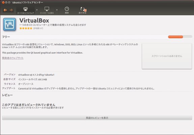This screenshot has width=194, height=135.
Task: Click the インストールサイズ: 69.5 MB text
Action: pos(32,79)
